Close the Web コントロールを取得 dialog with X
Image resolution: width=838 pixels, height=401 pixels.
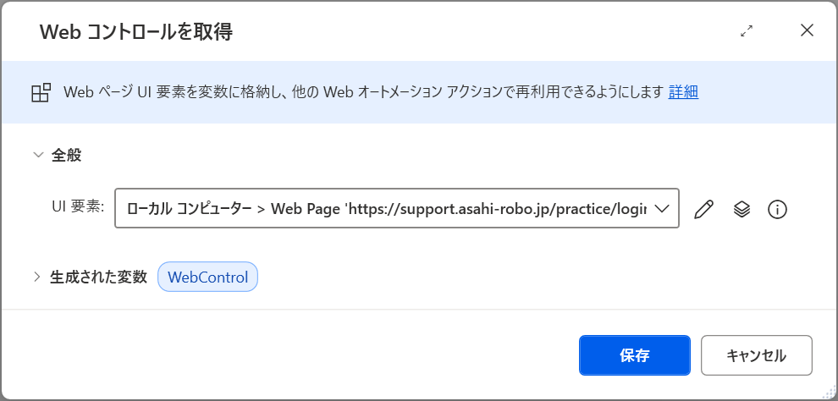pyautogui.click(x=807, y=30)
